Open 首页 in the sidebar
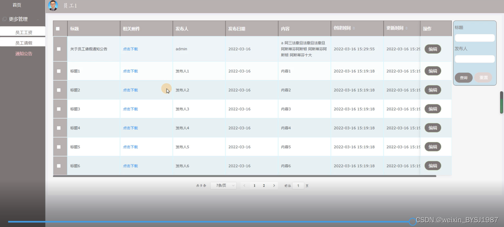 click(x=17, y=5)
